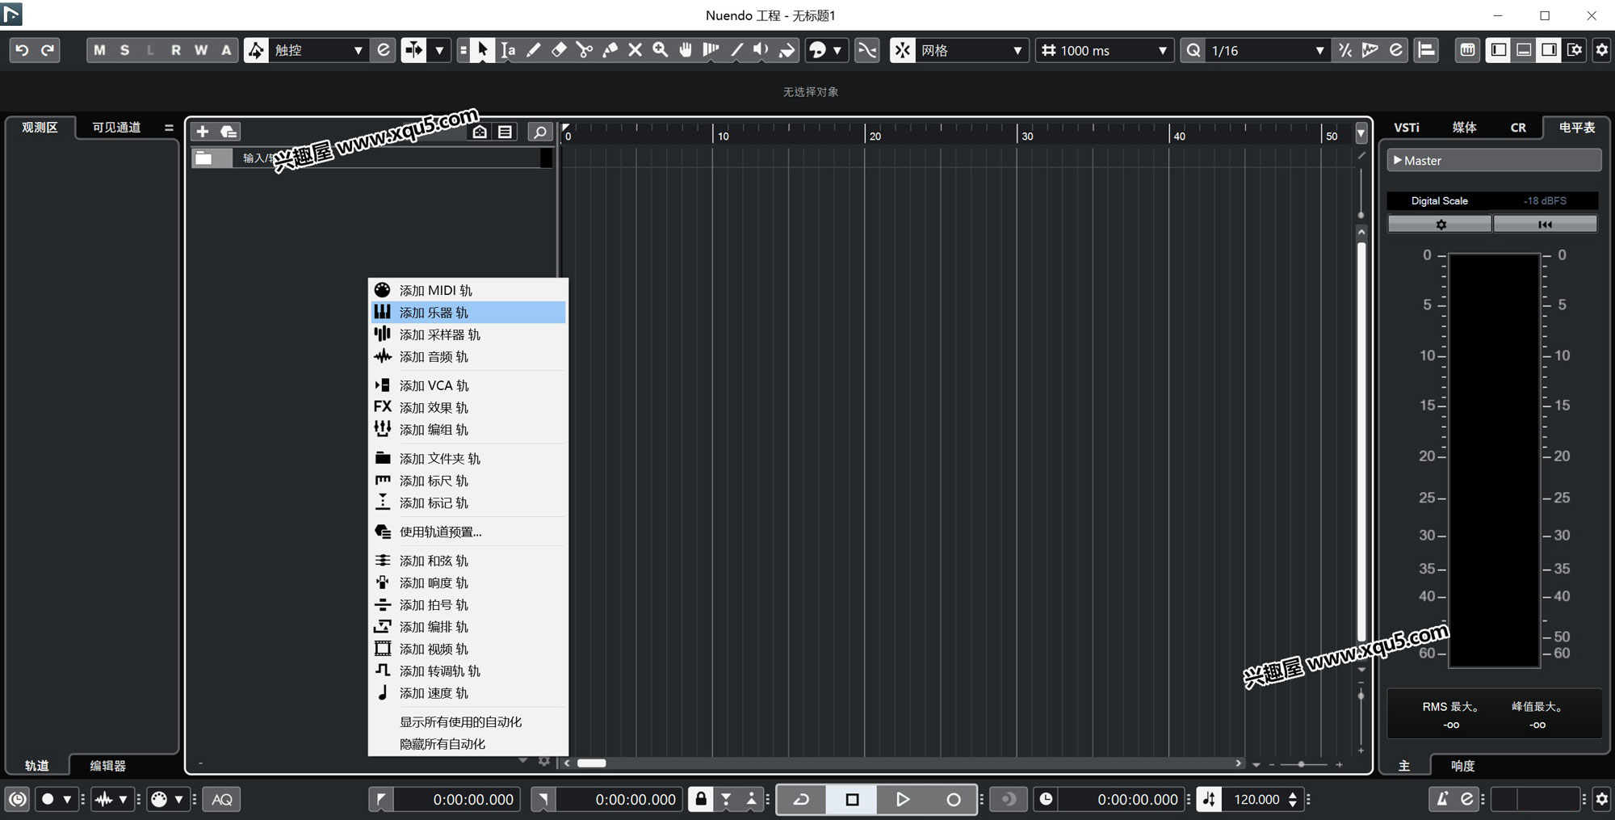Toggle punch lock padlock button

point(701,799)
